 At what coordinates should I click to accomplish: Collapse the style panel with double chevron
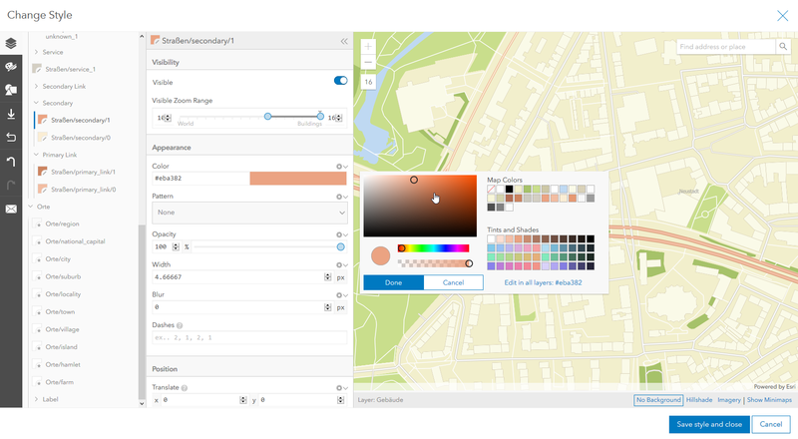click(344, 41)
